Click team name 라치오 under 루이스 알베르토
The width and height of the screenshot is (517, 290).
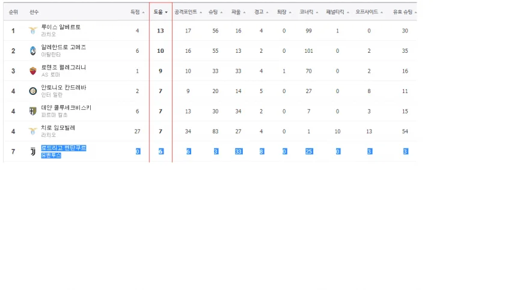[x=48, y=34]
